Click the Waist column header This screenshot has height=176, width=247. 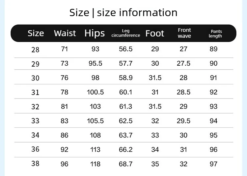[65, 33]
